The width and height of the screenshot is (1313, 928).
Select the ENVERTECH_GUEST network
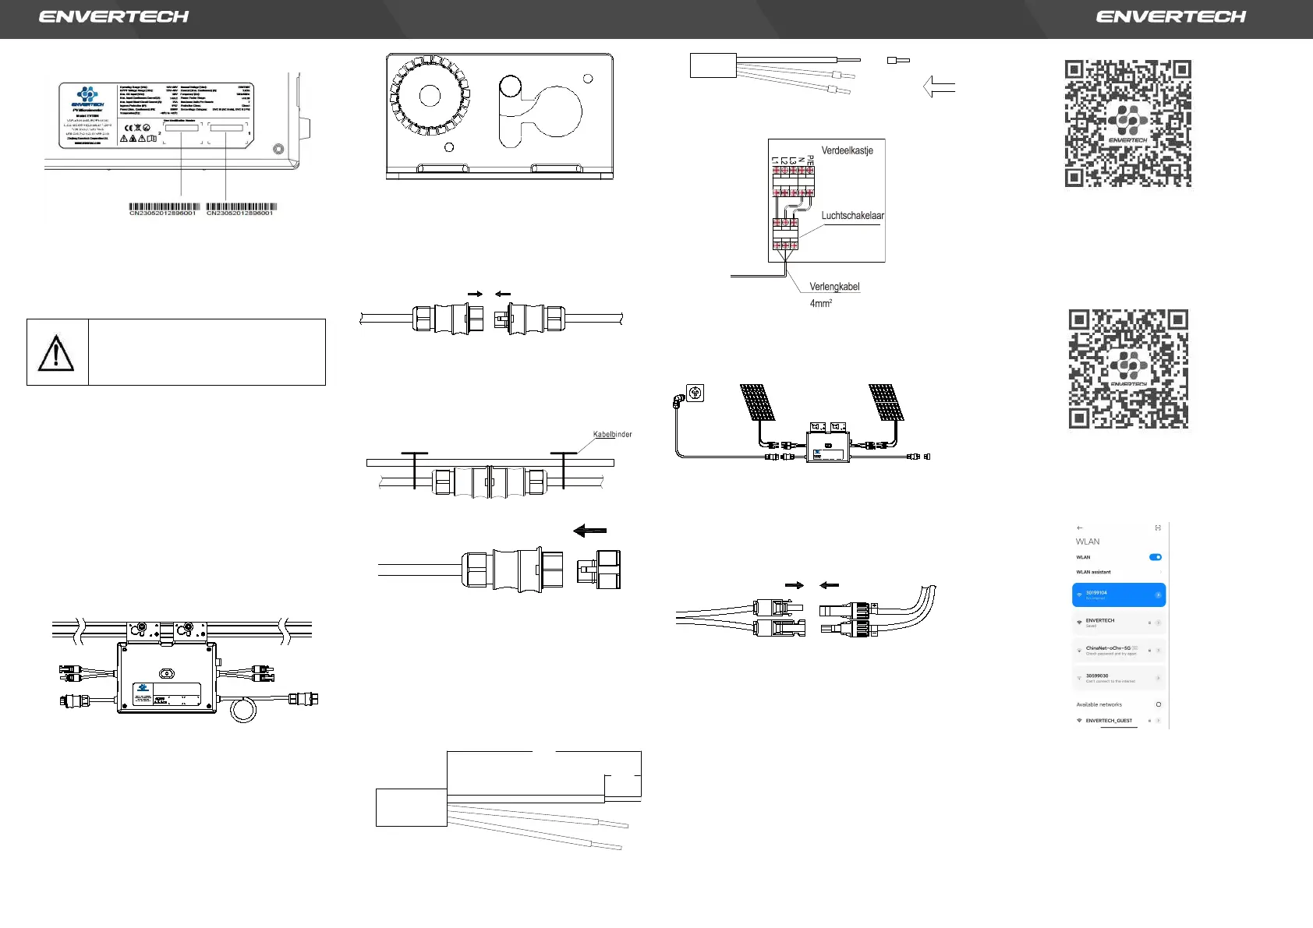coord(1119,721)
